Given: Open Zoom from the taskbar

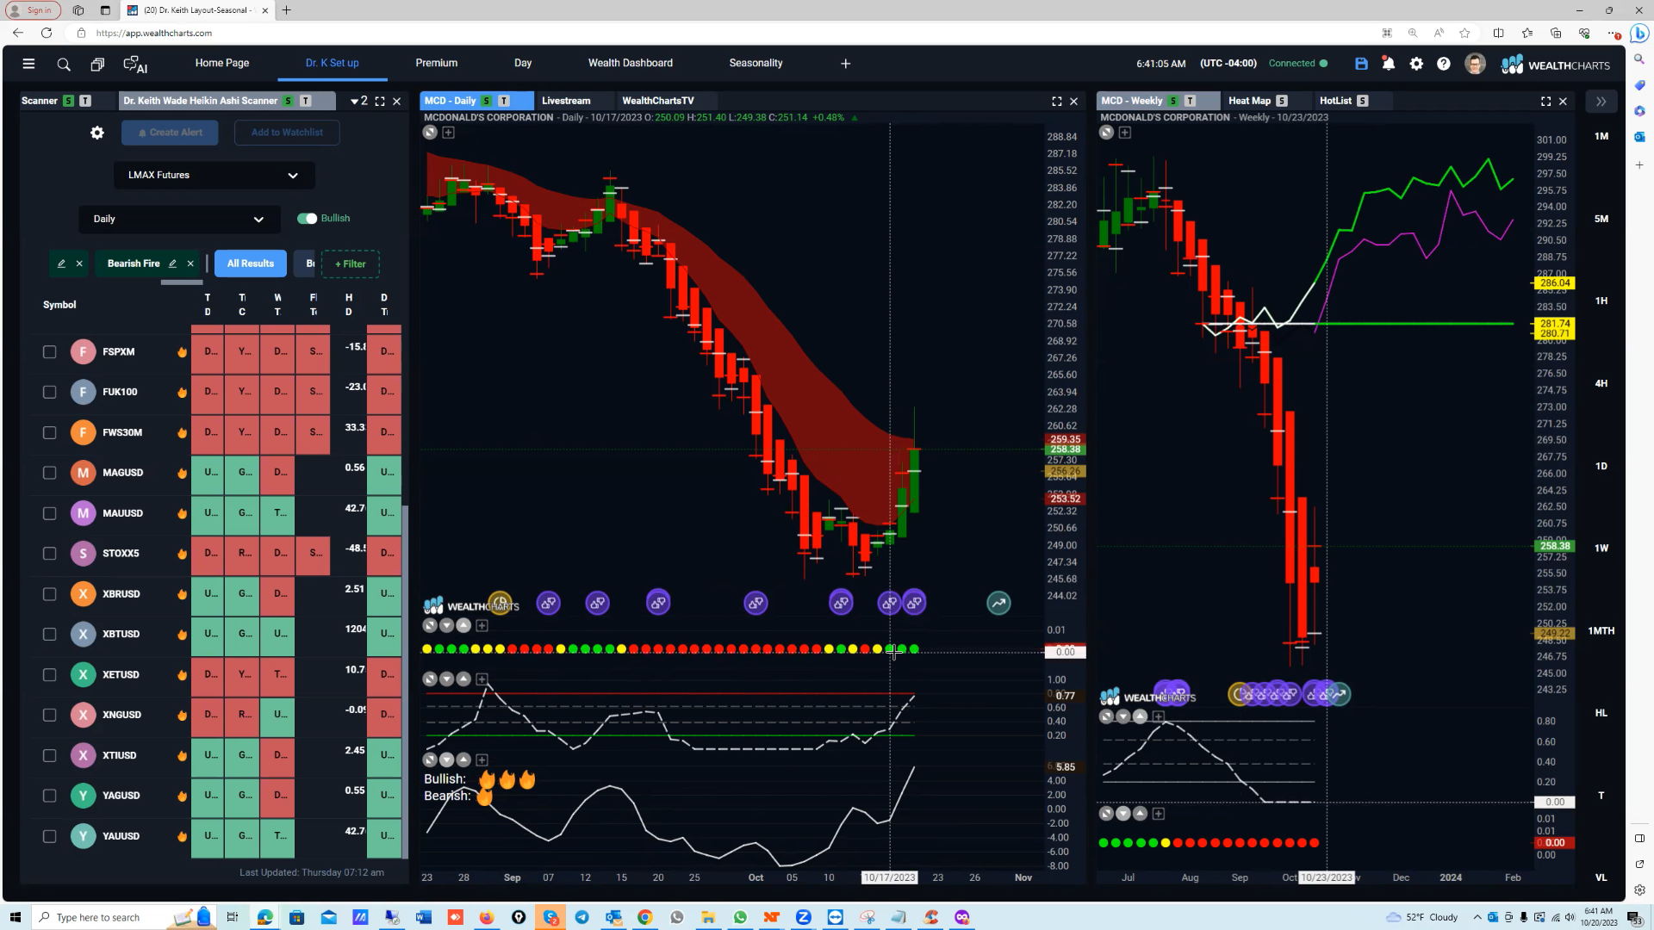Looking at the screenshot, I should 803,917.
